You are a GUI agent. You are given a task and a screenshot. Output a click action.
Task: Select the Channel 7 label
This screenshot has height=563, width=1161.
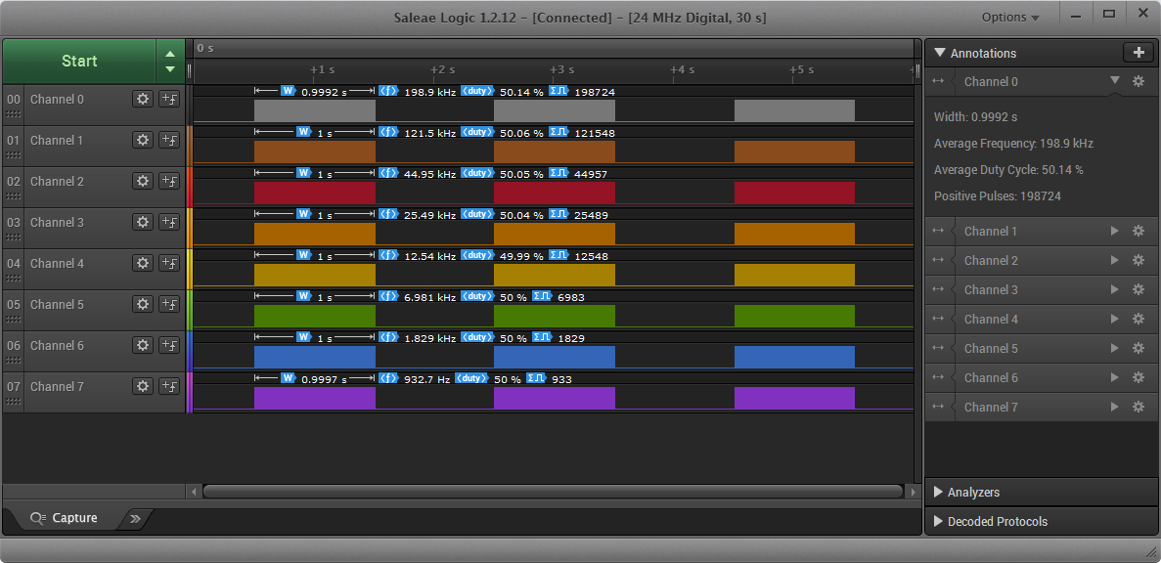click(x=57, y=386)
